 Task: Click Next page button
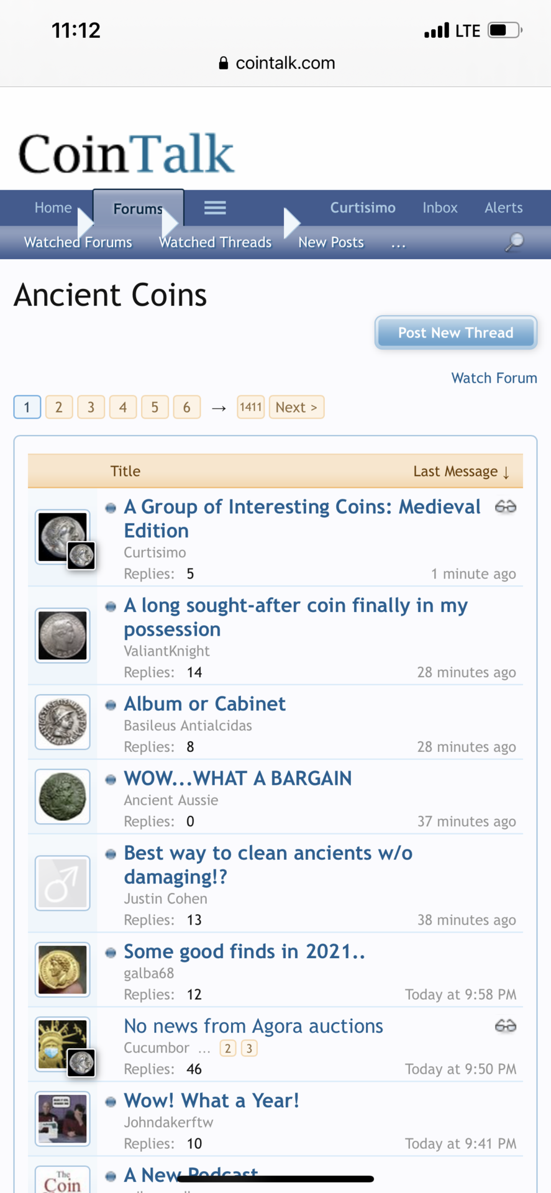pos(296,407)
